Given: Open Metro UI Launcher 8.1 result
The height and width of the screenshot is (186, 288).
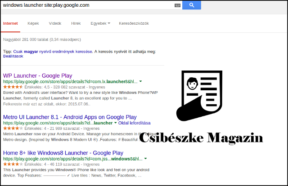Looking at the screenshot, I should coord(70,117).
